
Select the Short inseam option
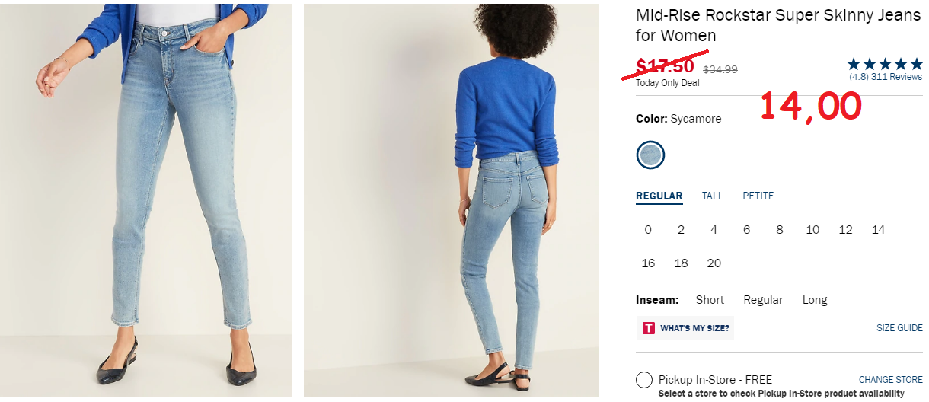click(x=710, y=300)
